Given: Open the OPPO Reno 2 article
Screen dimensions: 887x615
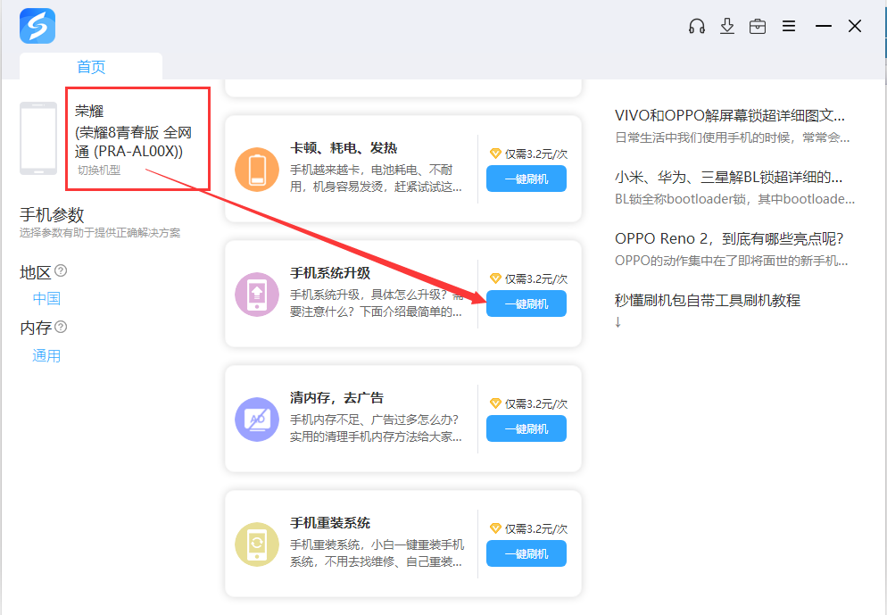Looking at the screenshot, I should tap(728, 238).
